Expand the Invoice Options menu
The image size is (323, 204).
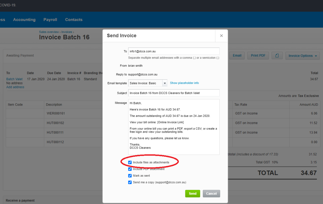click(302, 56)
